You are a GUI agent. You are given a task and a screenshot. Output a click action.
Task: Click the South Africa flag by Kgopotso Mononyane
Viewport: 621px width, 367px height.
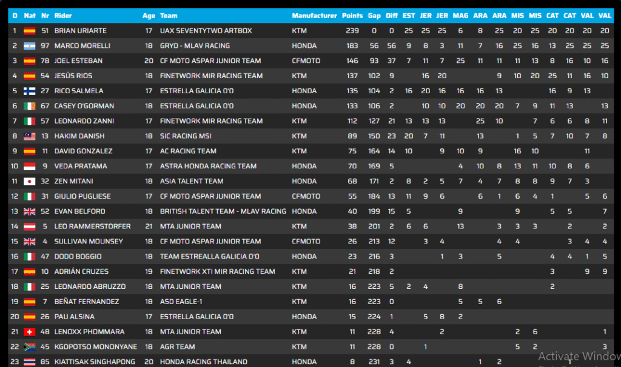[x=29, y=347]
